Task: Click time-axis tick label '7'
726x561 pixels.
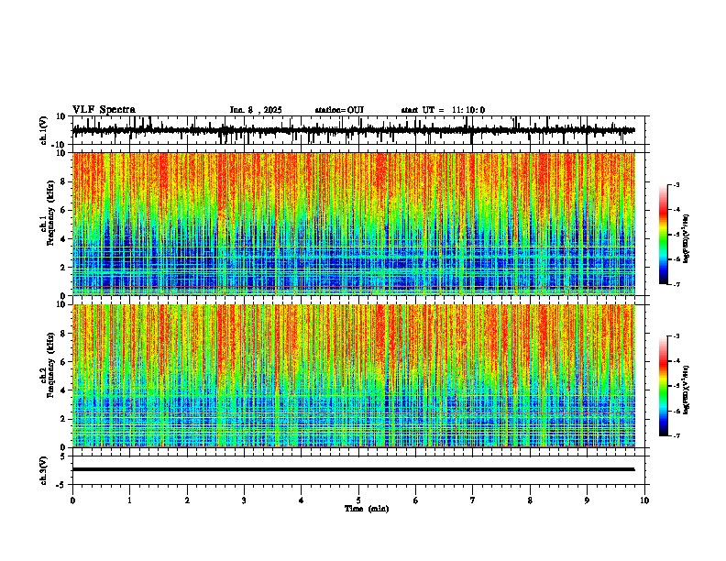Action: (x=473, y=500)
